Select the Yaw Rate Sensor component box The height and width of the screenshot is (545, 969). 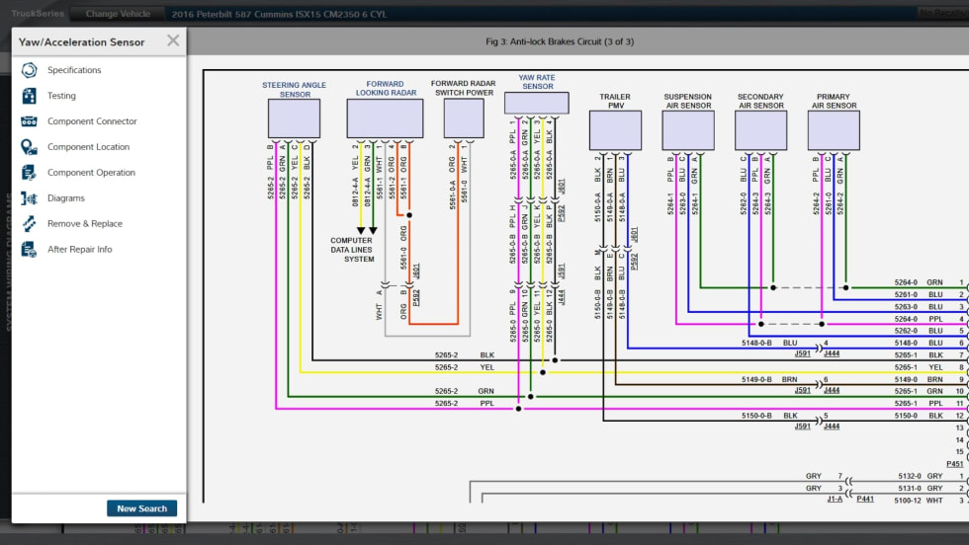[x=536, y=103]
